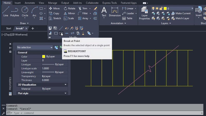Click the Hatch tool icon
This screenshot has width=206, height=116.
point(41,18)
